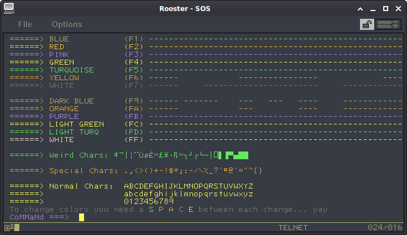Click the 'PURPLE' label text
The width and height of the screenshot is (407, 235).
[64, 117]
